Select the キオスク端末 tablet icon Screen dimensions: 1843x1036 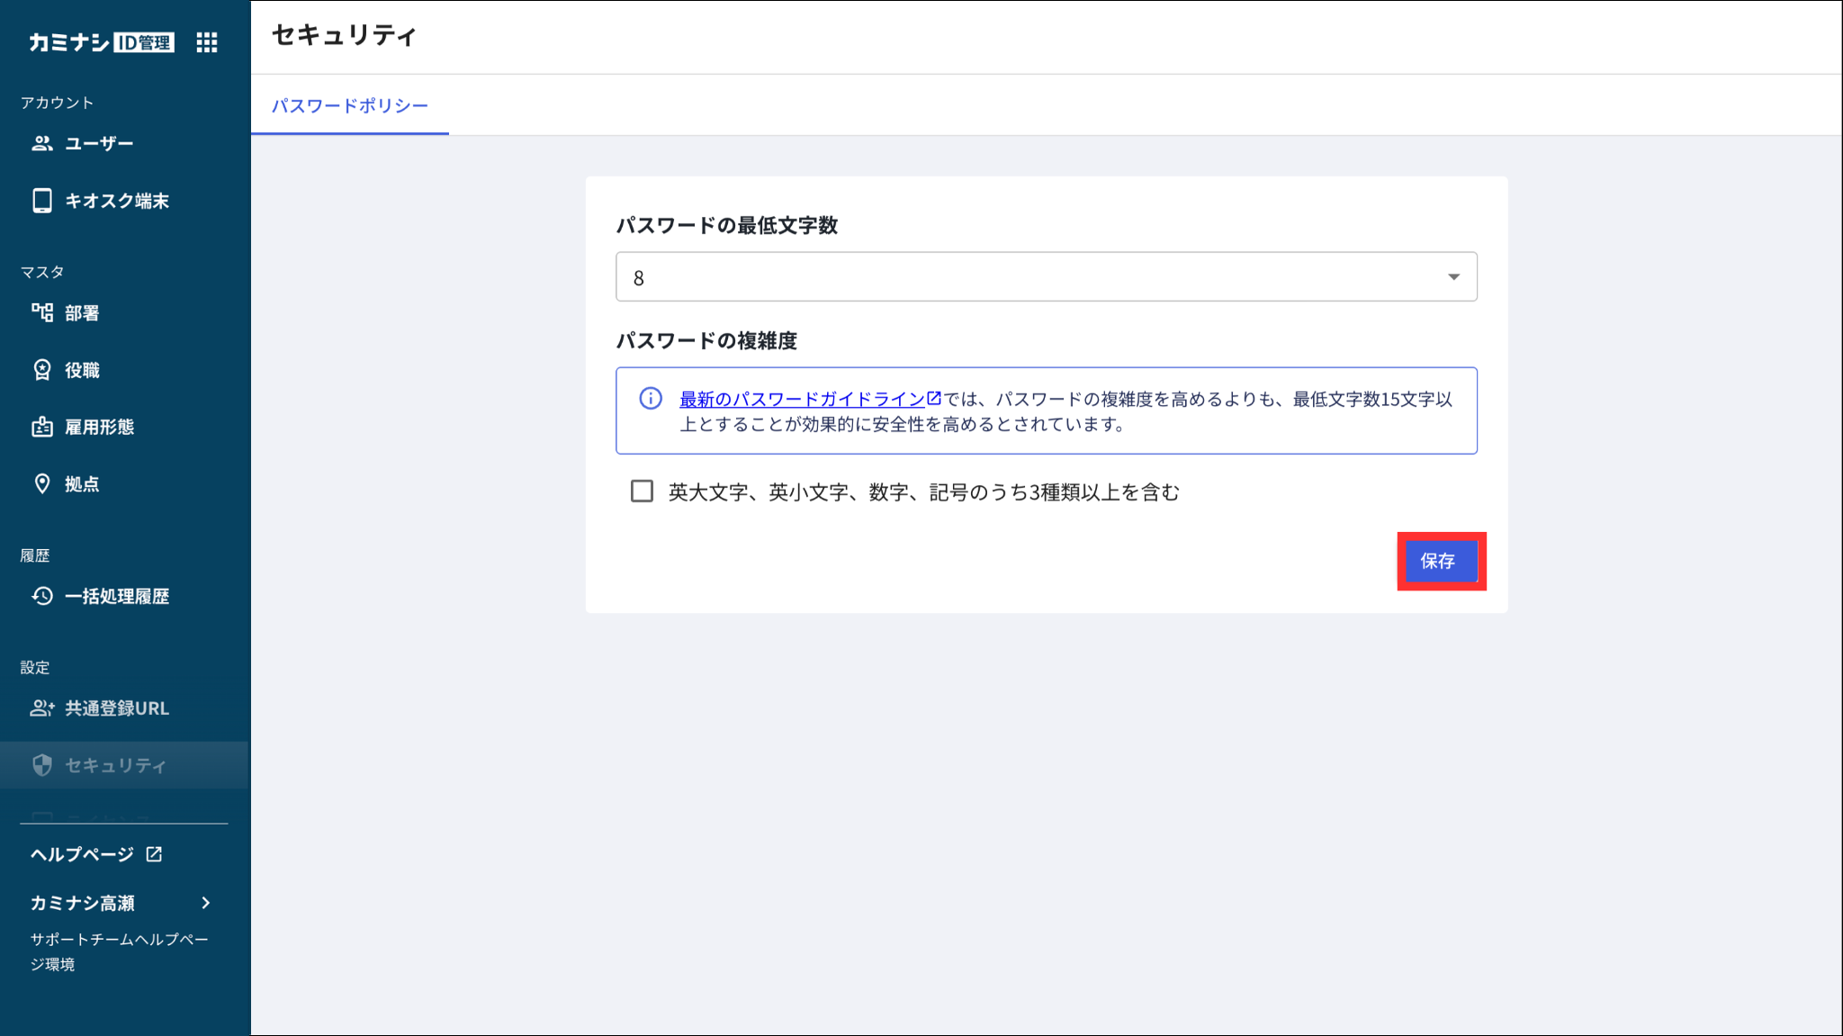tap(42, 201)
